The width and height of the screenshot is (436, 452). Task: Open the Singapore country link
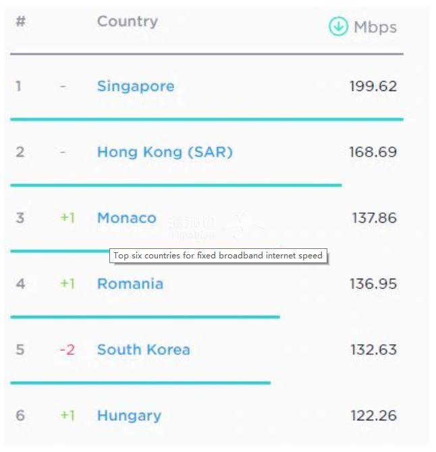[x=136, y=86]
